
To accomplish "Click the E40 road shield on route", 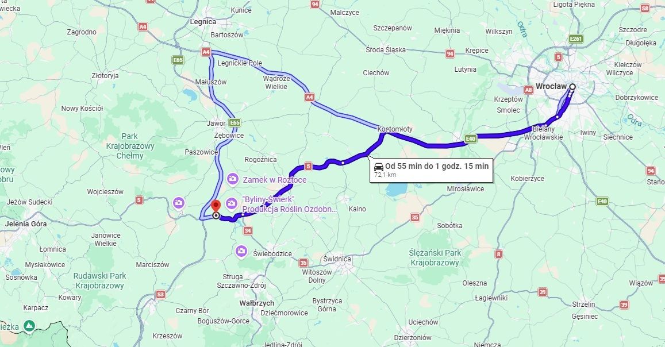I will (x=471, y=138).
